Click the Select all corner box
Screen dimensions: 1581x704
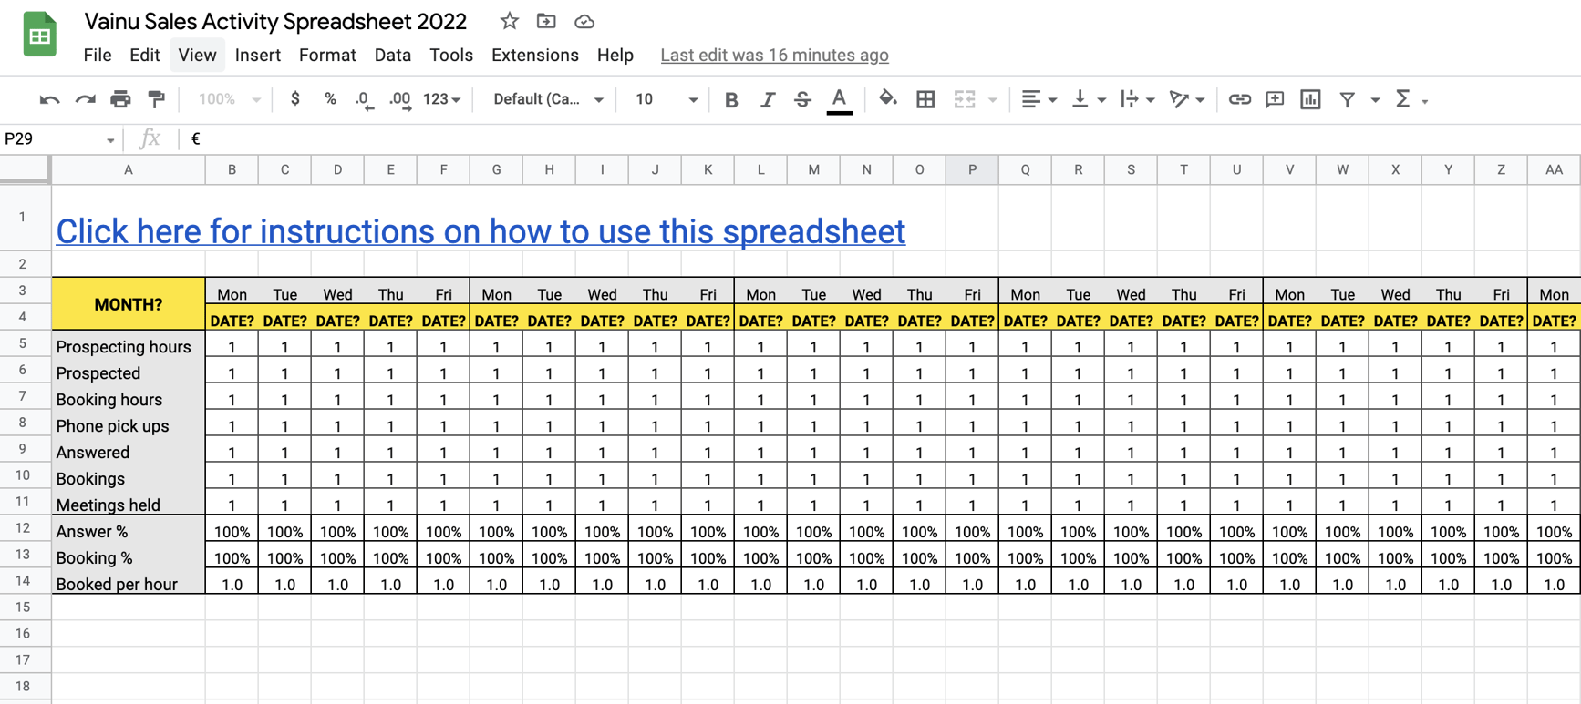coord(25,169)
